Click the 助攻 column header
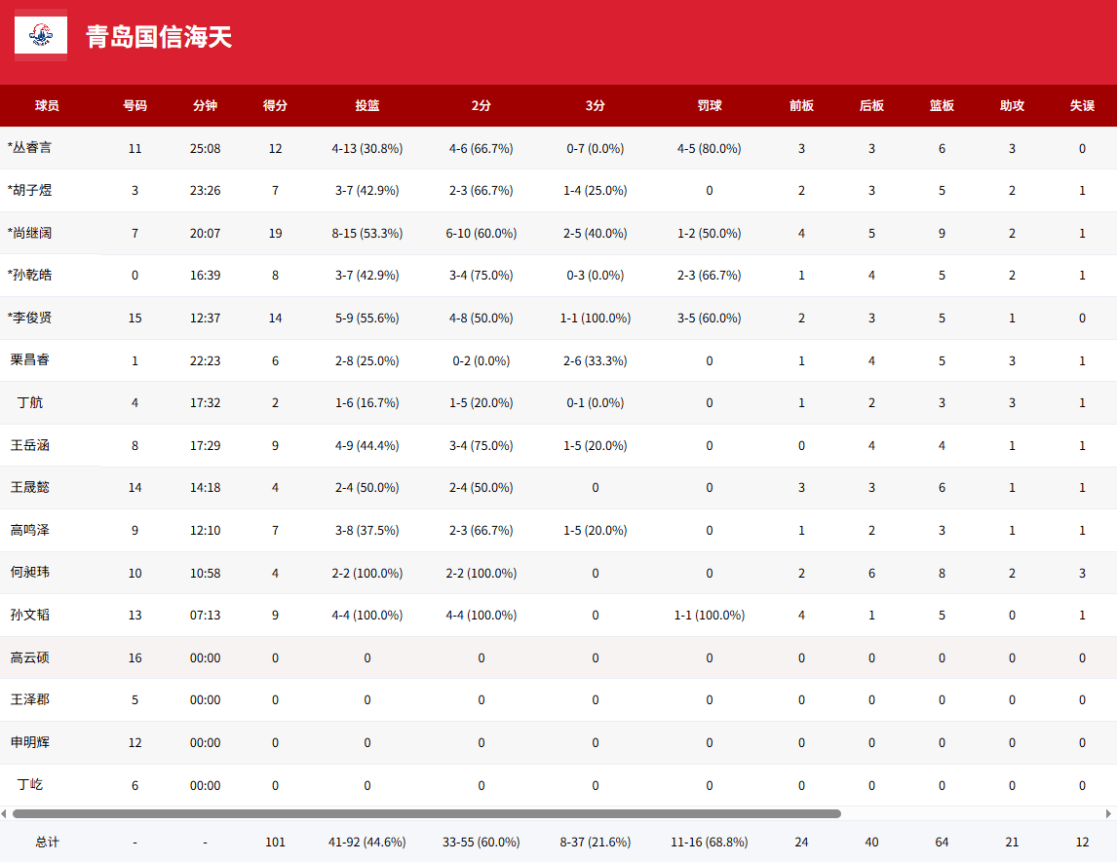1117x862 pixels. (x=1012, y=105)
